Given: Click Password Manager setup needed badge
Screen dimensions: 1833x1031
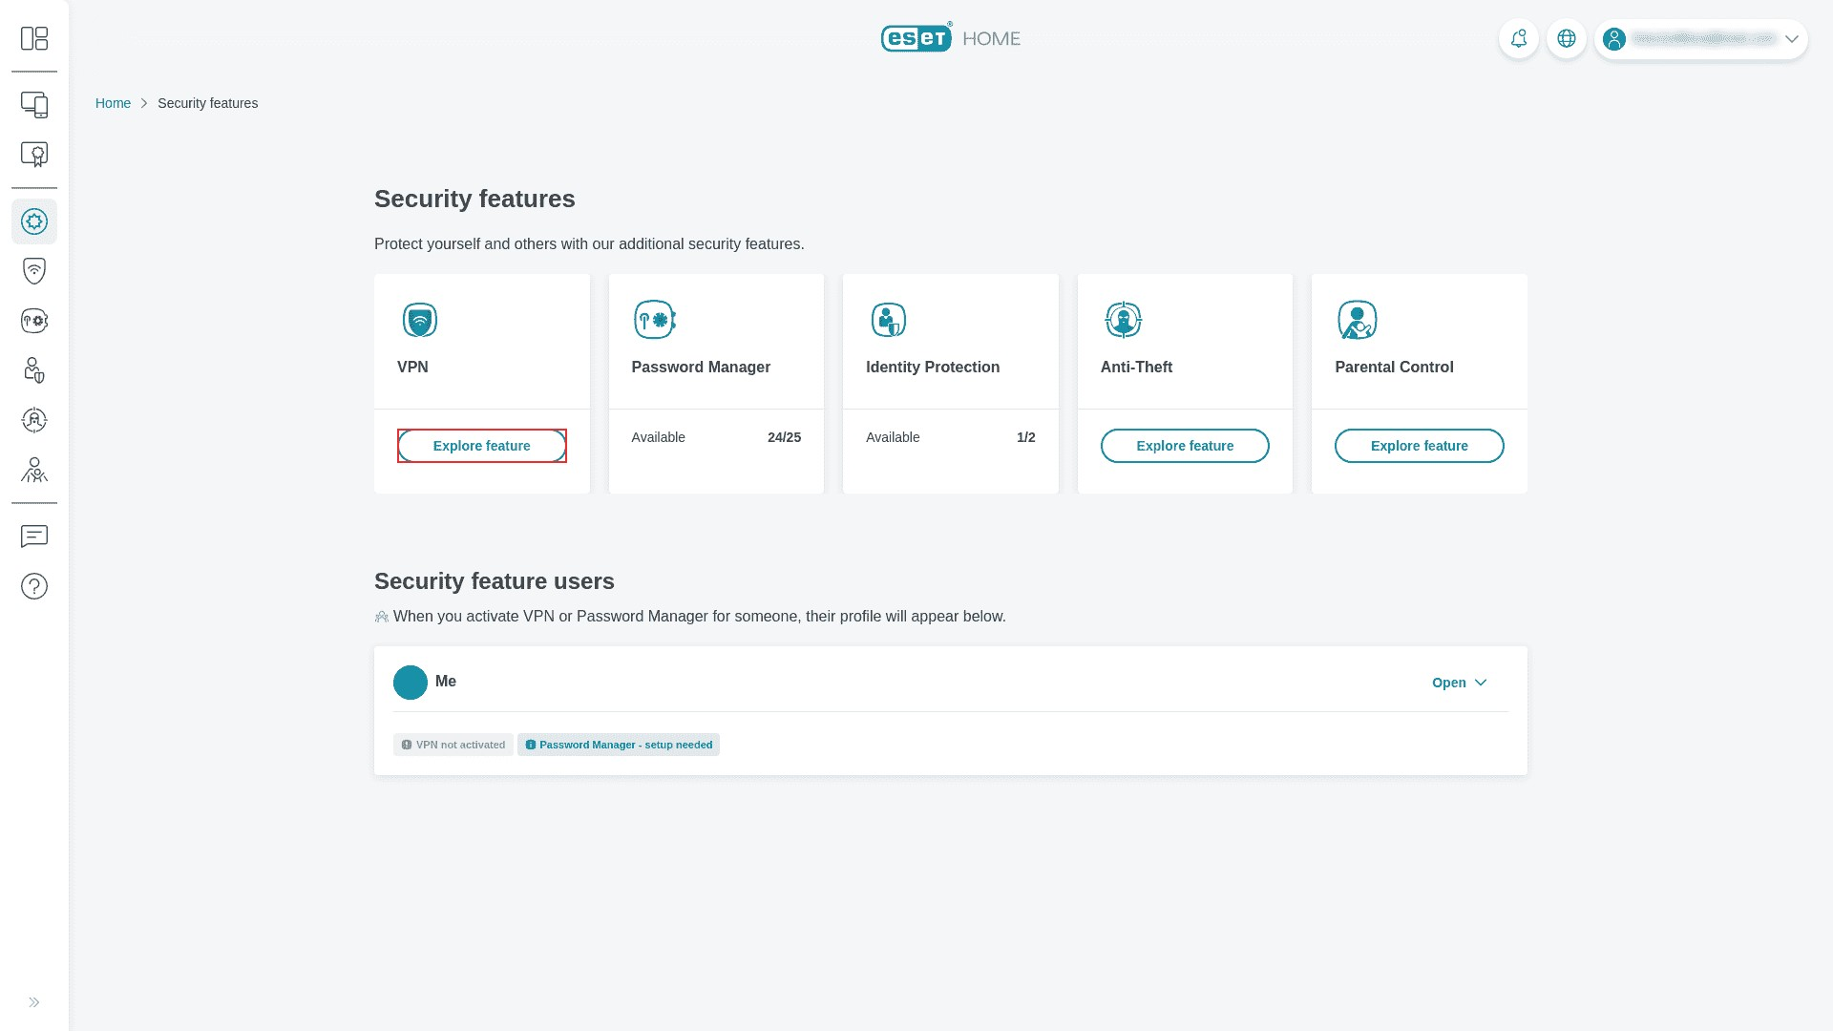Looking at the screenshot, I should 619,745.
